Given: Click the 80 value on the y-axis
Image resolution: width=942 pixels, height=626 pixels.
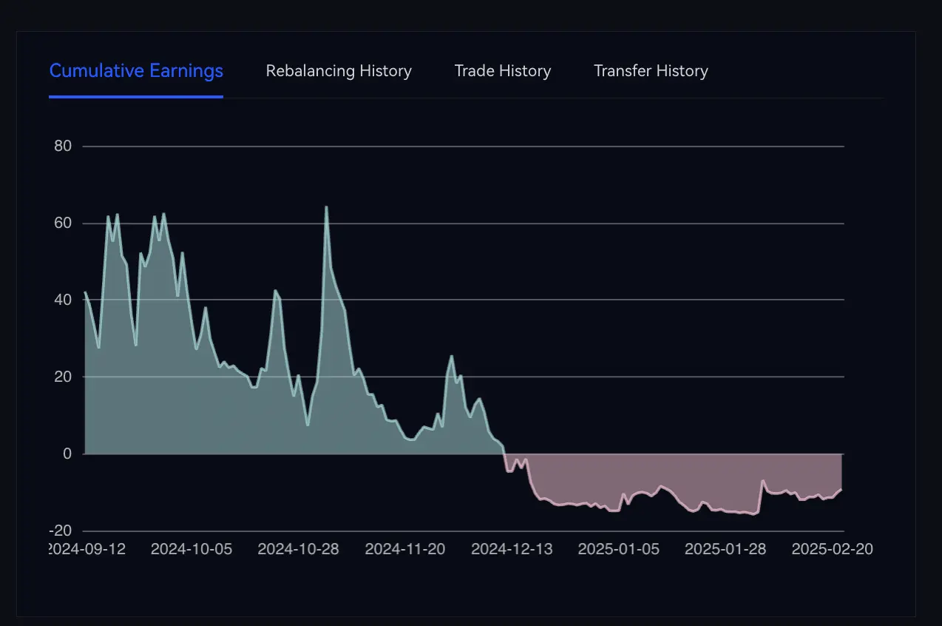Looking at the screenshot, I should (63, 147).
